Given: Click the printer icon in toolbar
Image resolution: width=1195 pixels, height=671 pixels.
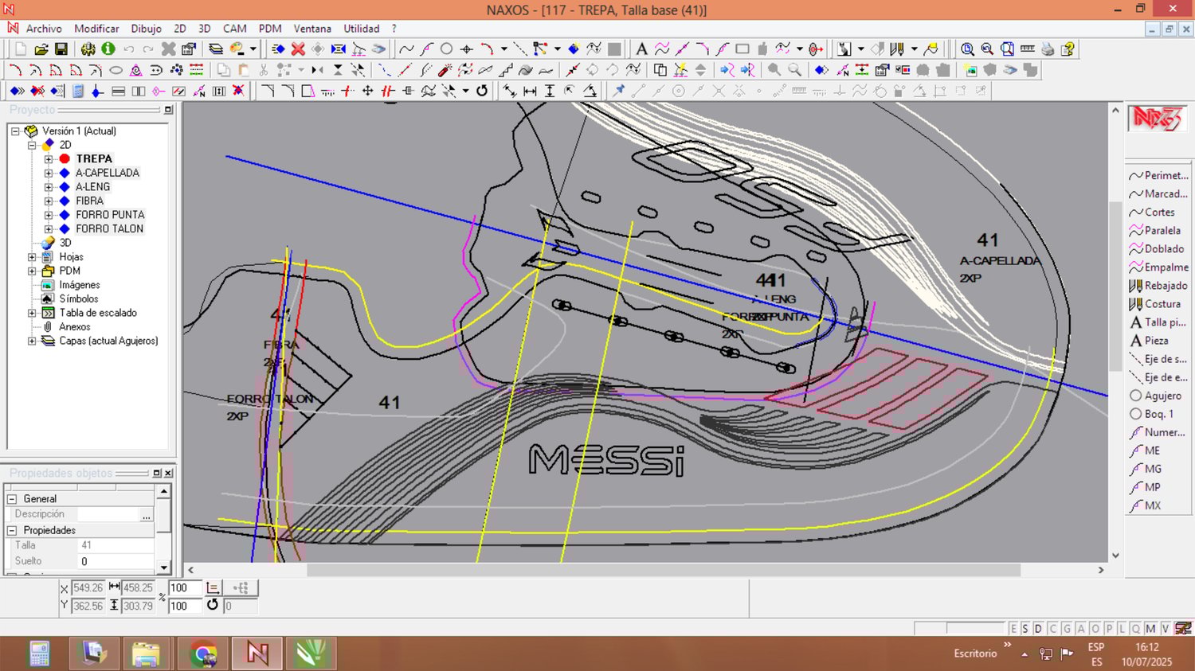Looking at the screenshot, I should click(x=1048, y=49).
